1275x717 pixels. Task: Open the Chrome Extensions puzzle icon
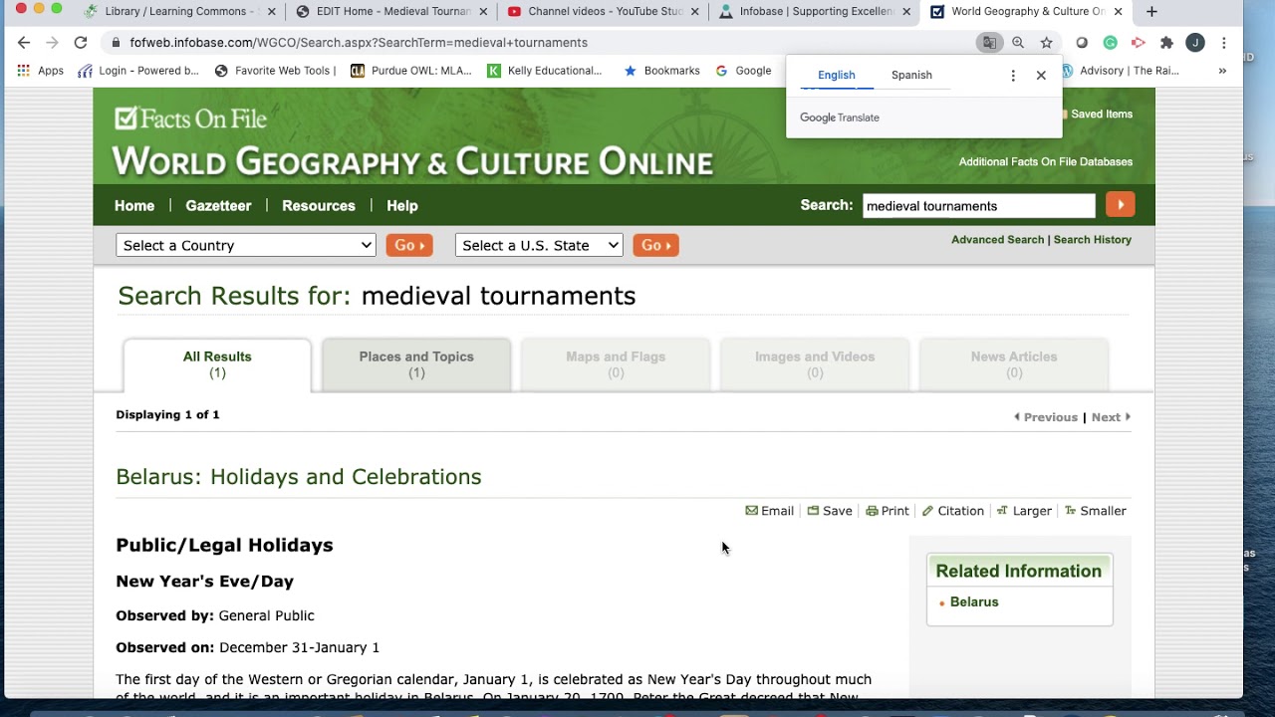click(1166, 43)
